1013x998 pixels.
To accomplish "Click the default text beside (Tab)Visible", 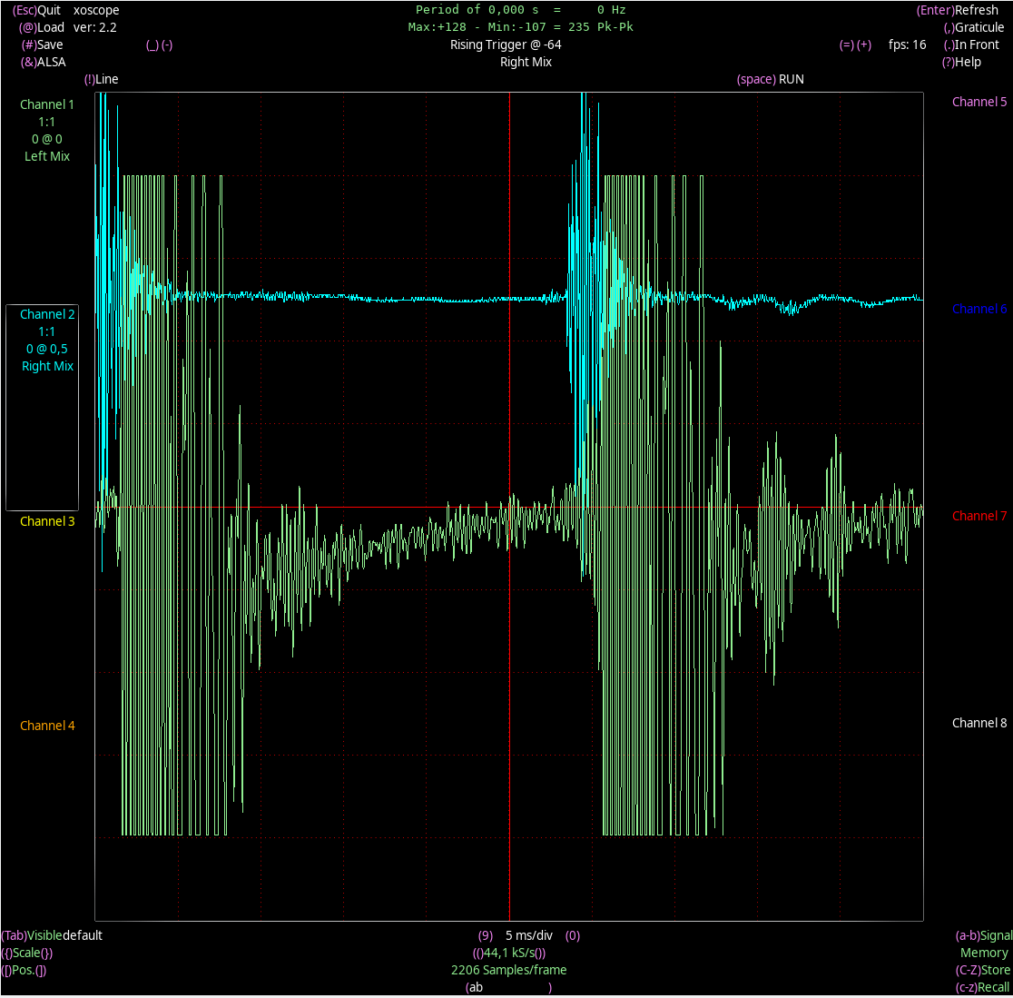I will pyautogui.click(x=83, y=936).
